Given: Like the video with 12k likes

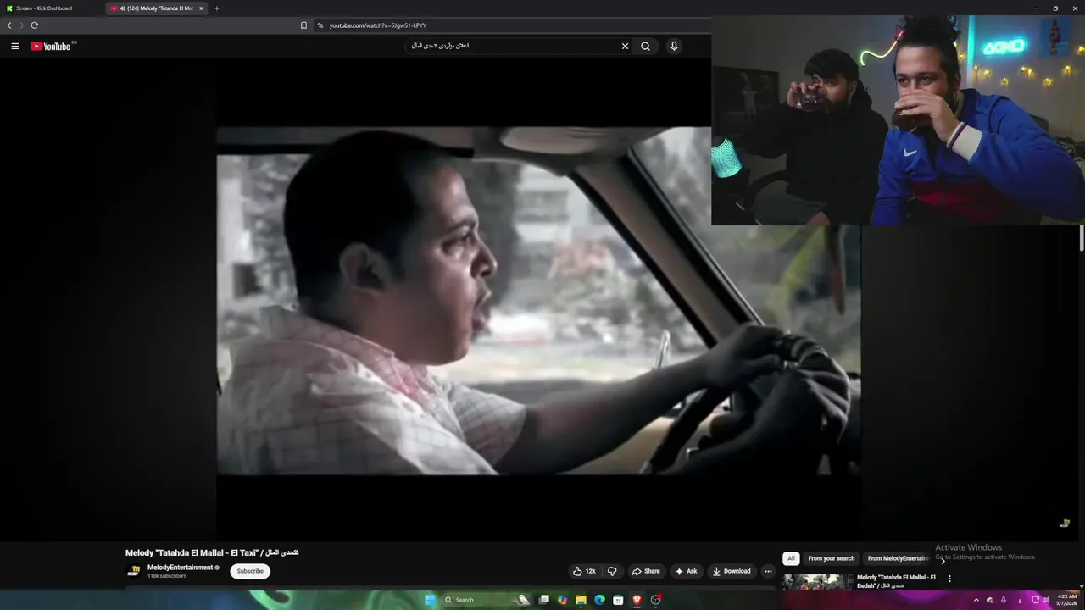Looking at the screenshot, I should pyautogui.click(x=584, y=571).
